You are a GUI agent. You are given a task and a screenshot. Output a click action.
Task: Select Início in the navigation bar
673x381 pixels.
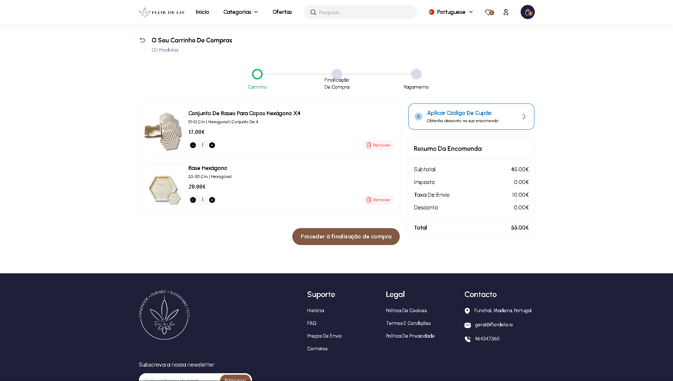click(202, 12)
